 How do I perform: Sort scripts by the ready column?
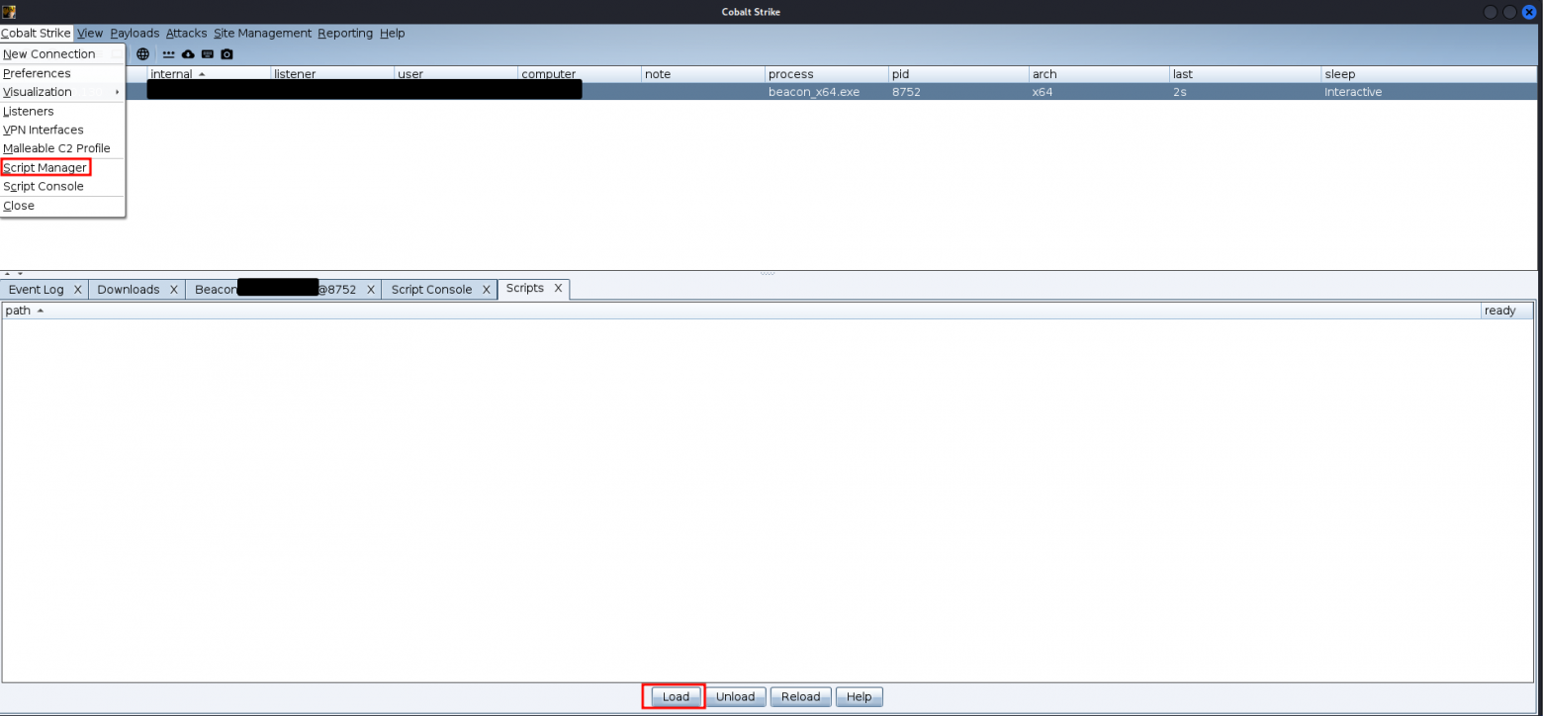(x=1506, y=311)
